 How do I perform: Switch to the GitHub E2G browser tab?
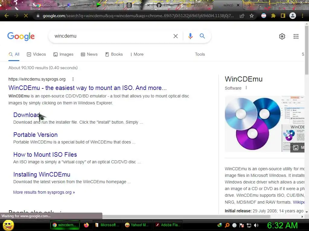point(168,5)
